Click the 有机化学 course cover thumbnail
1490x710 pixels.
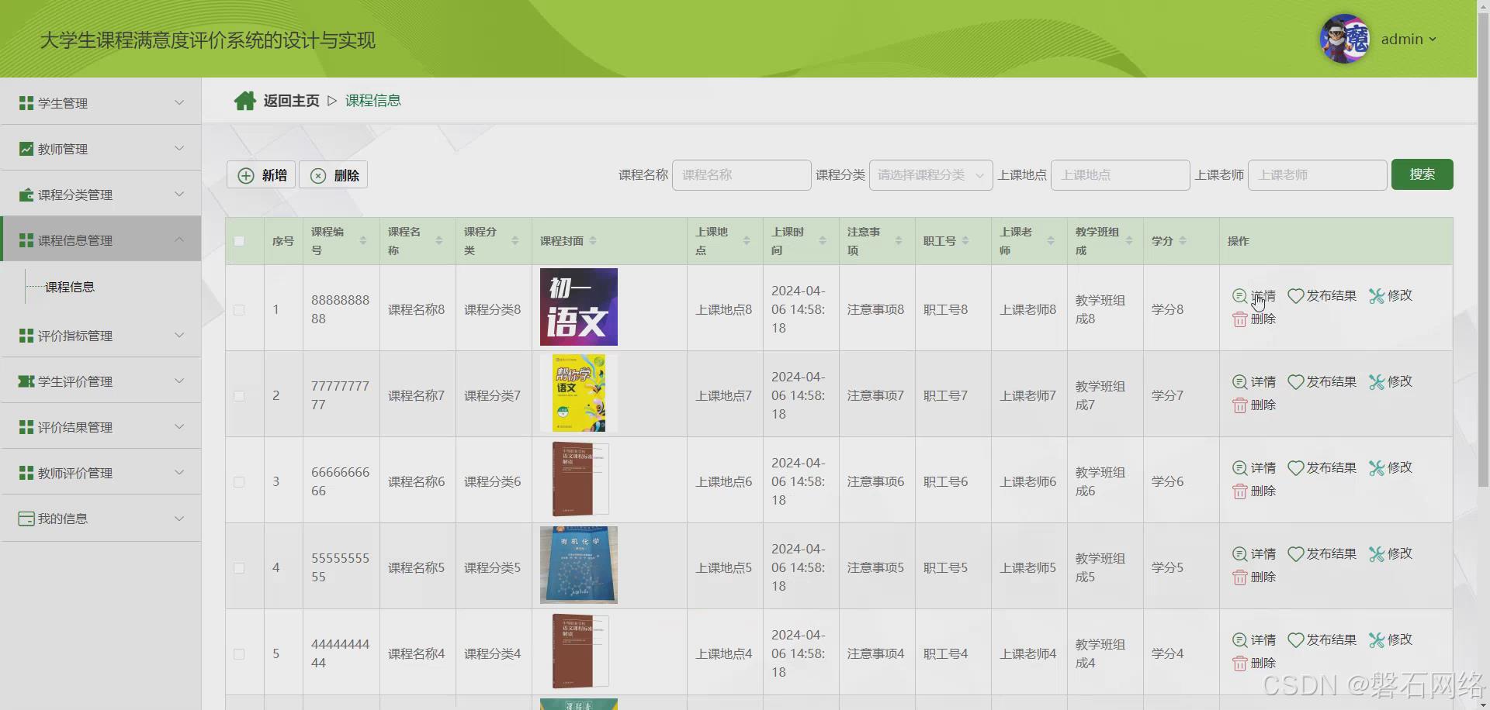(579, 565)
